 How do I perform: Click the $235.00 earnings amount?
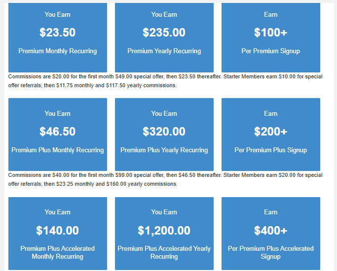164,33
